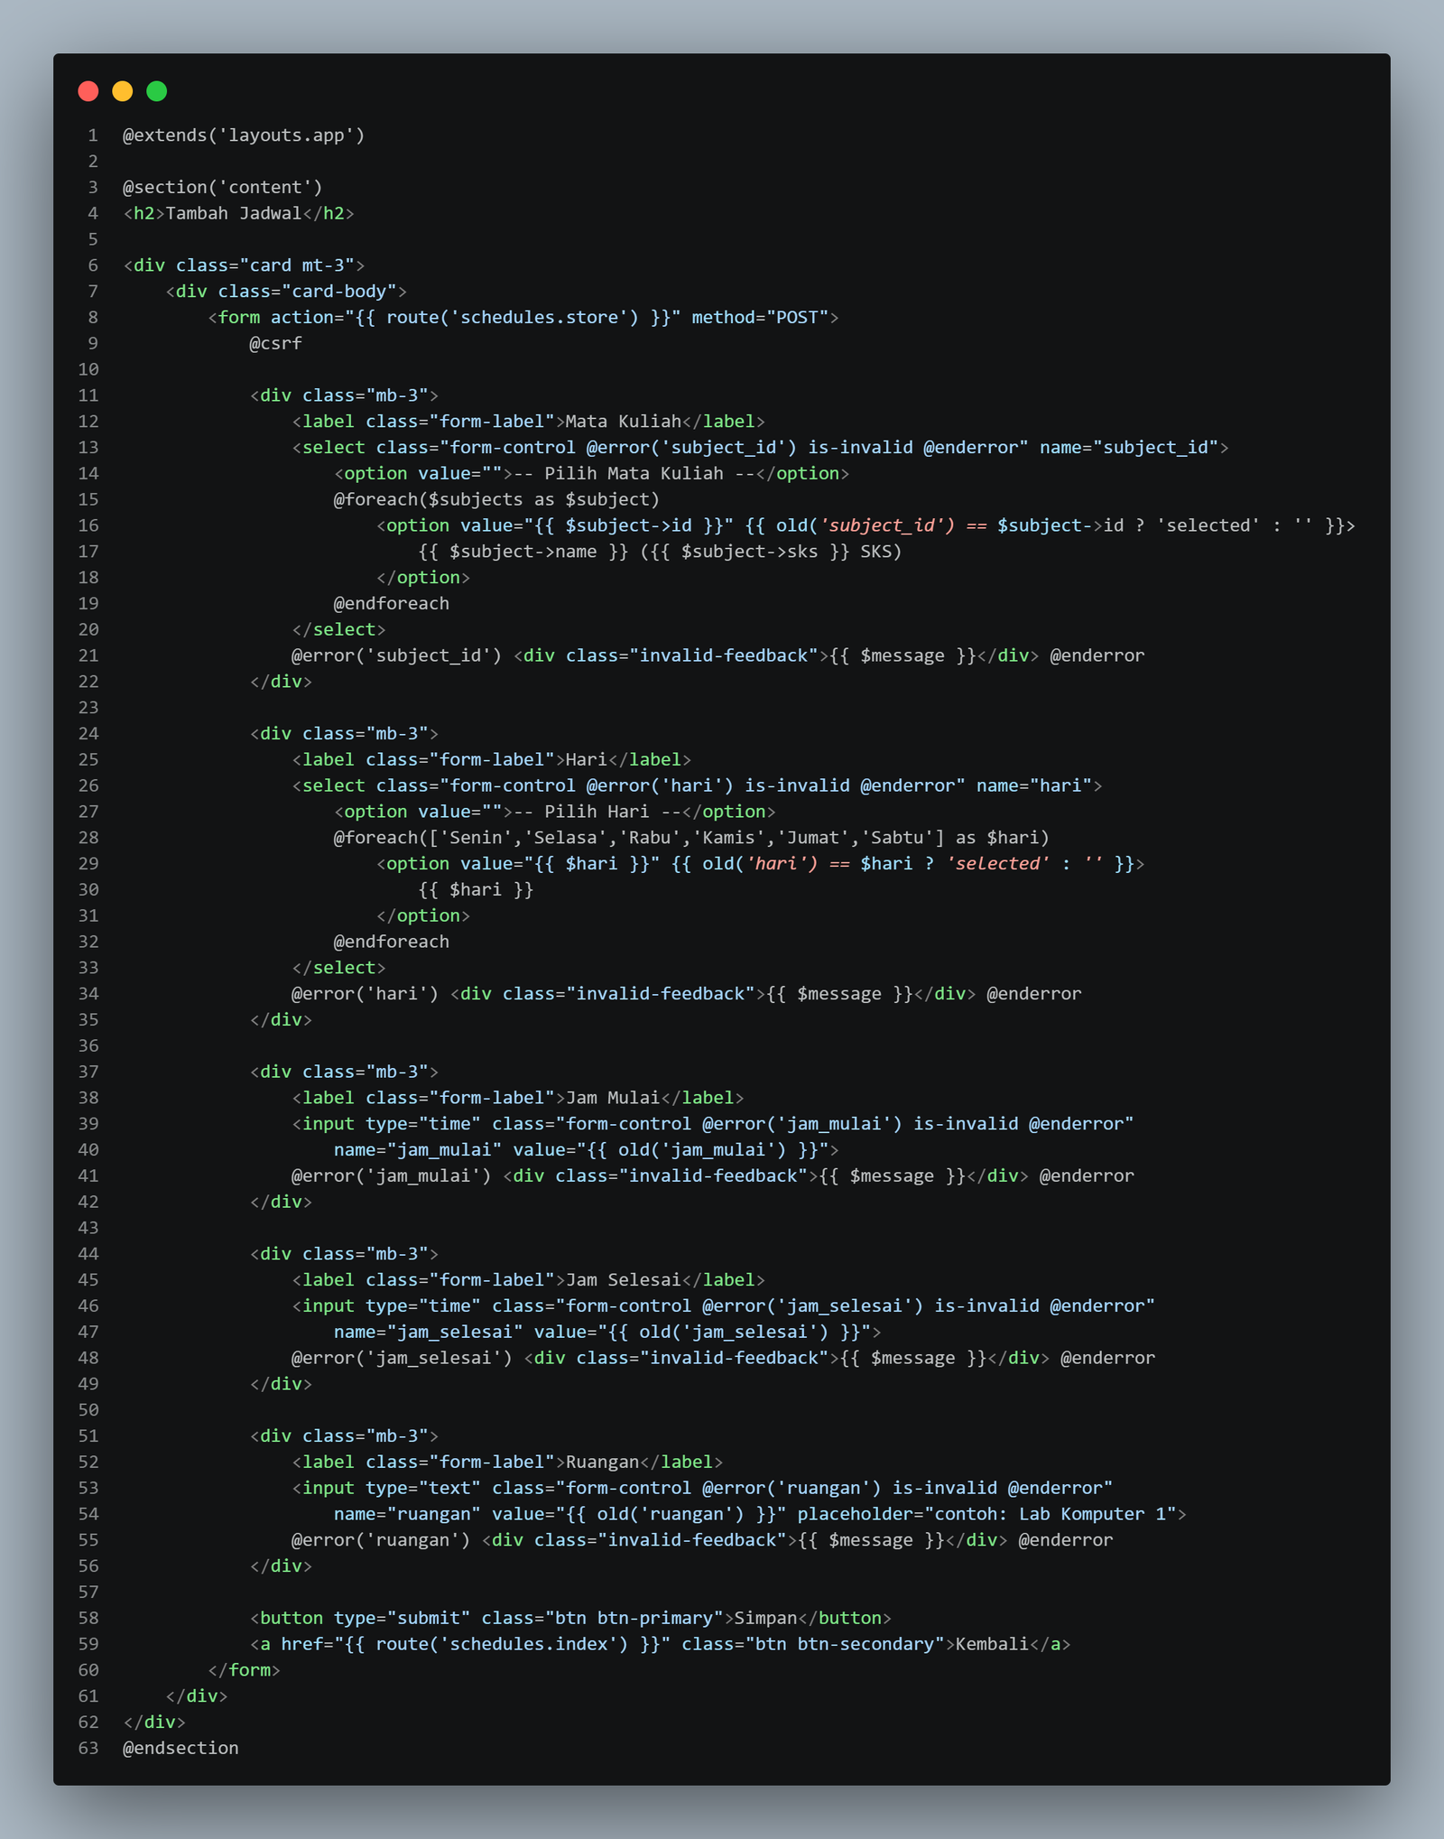Click the @foreach($subjects as $subject) line

[497, 499]
